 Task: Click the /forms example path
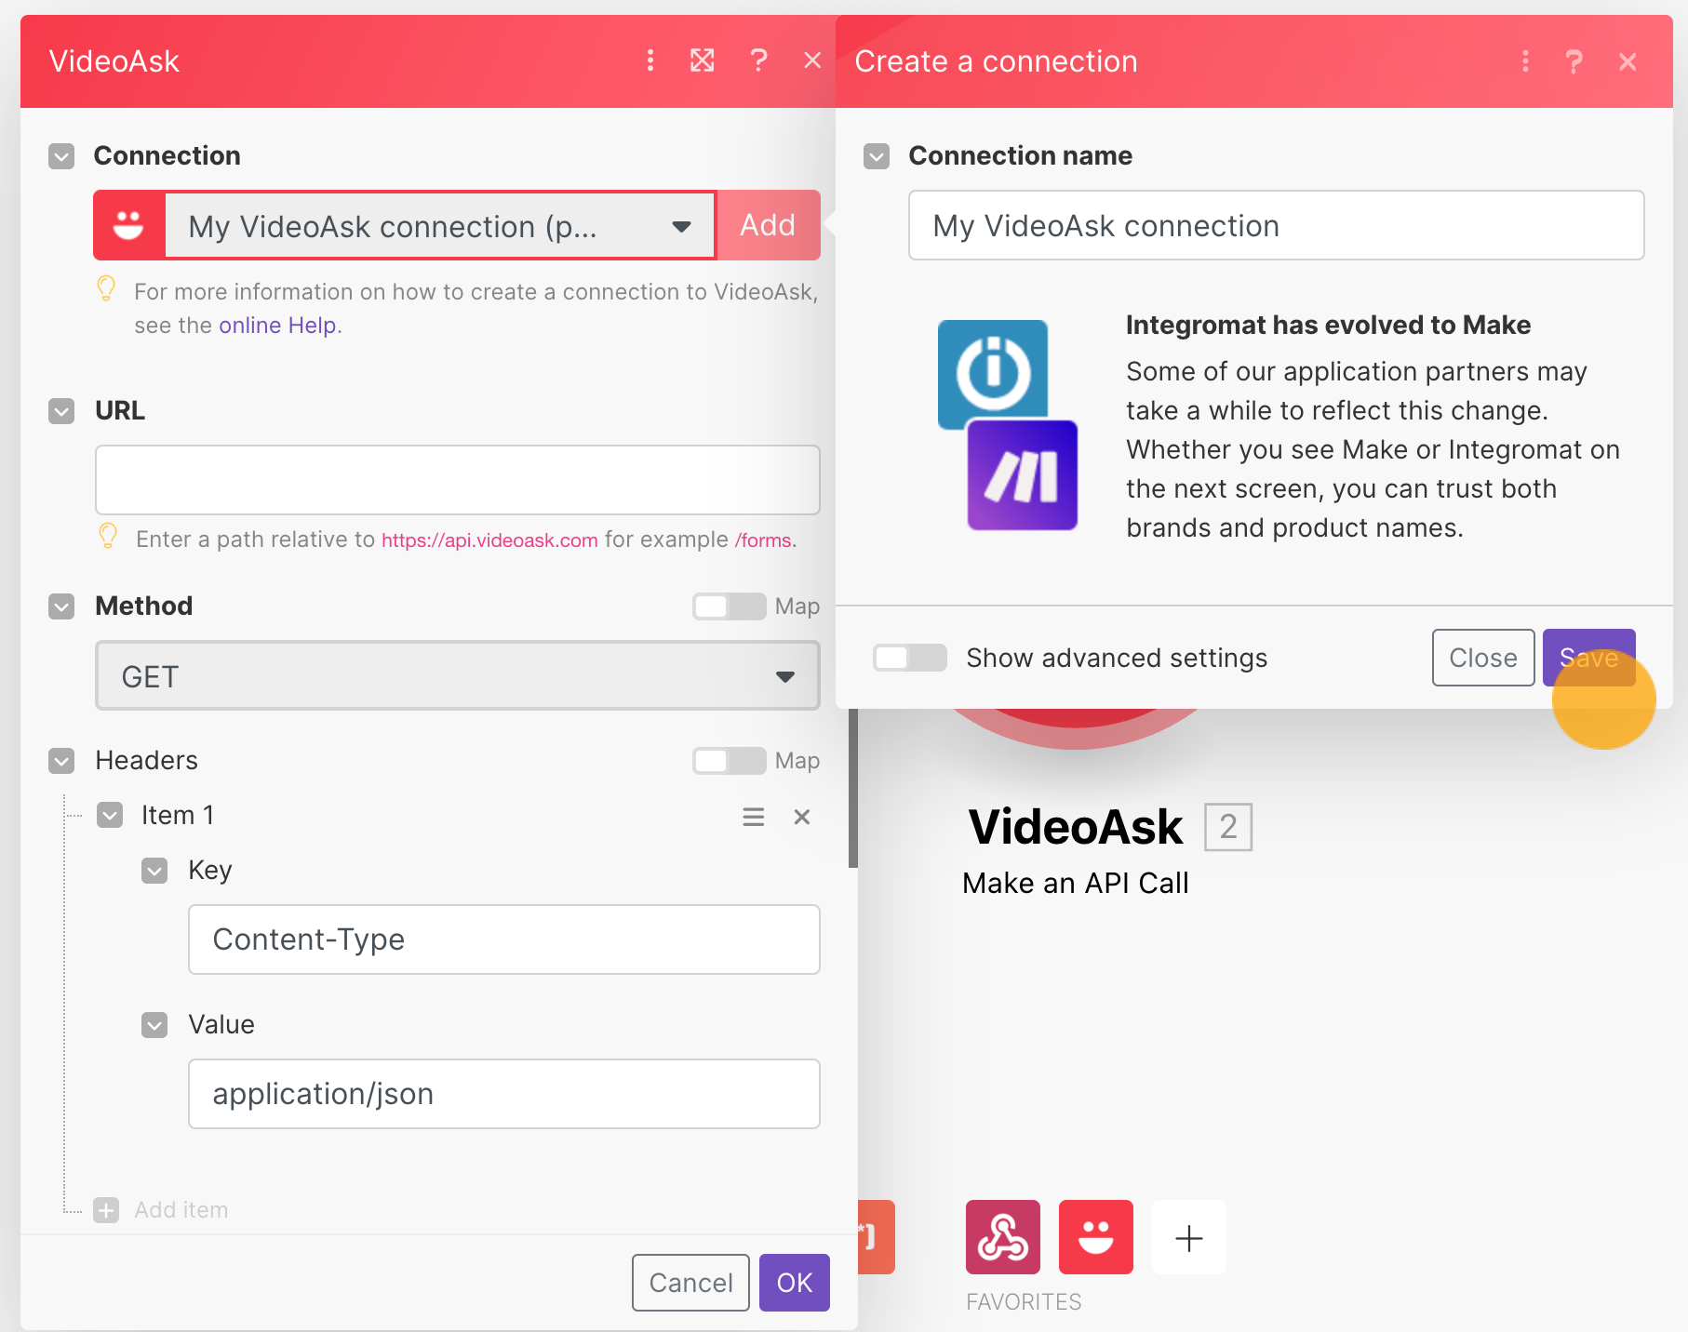(764, 540)
